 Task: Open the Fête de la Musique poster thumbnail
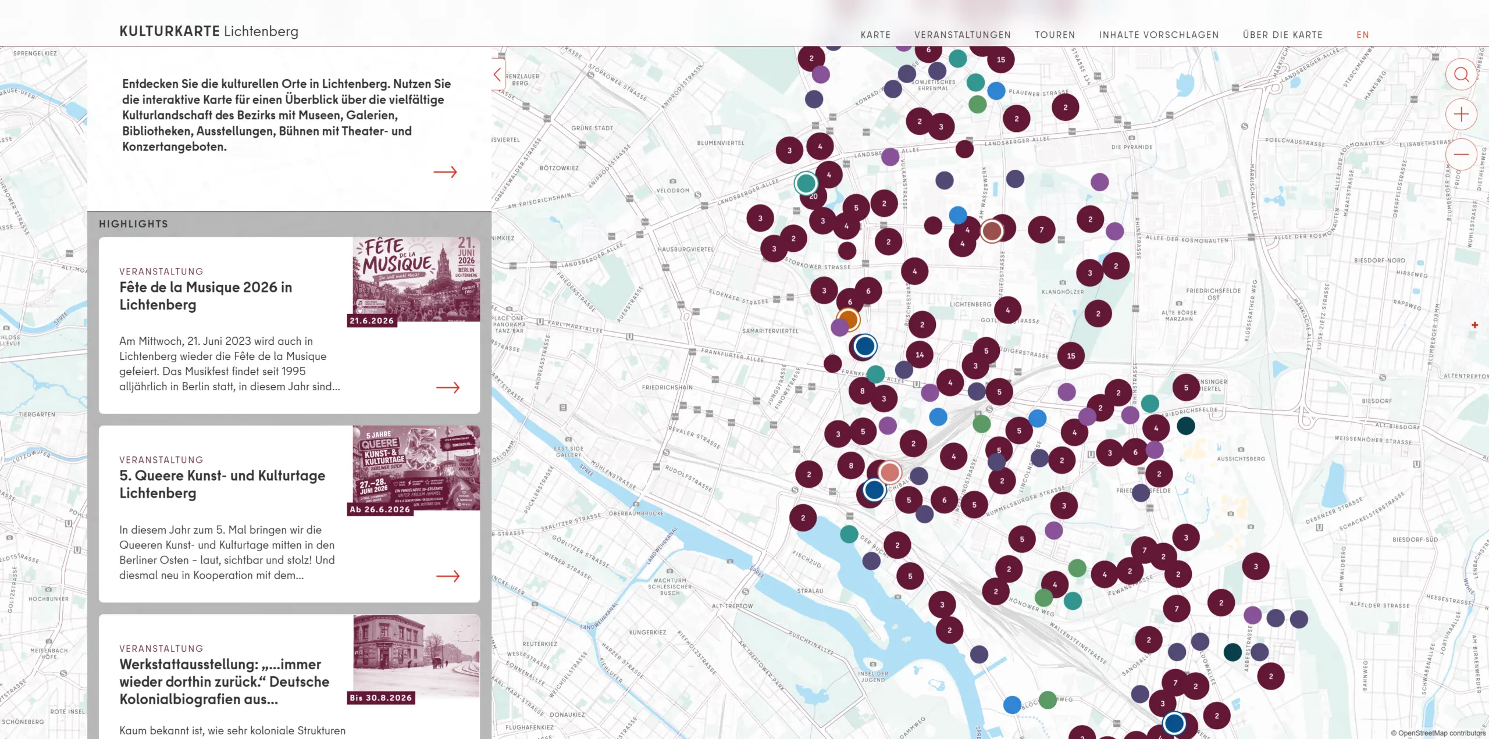pyautogui.click(x=416, y=279)
